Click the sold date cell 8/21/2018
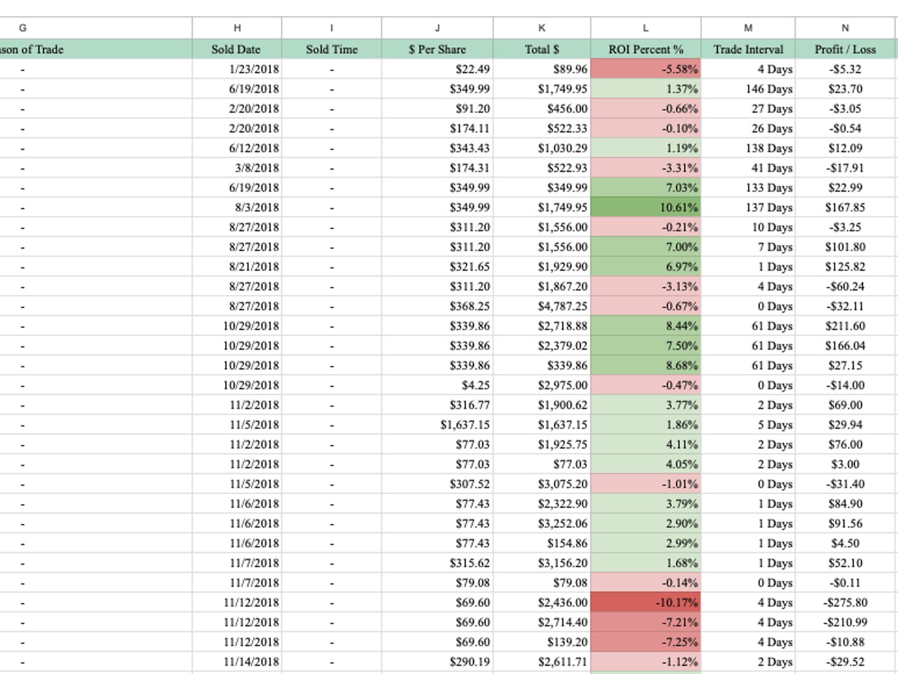 pos(237,267)
